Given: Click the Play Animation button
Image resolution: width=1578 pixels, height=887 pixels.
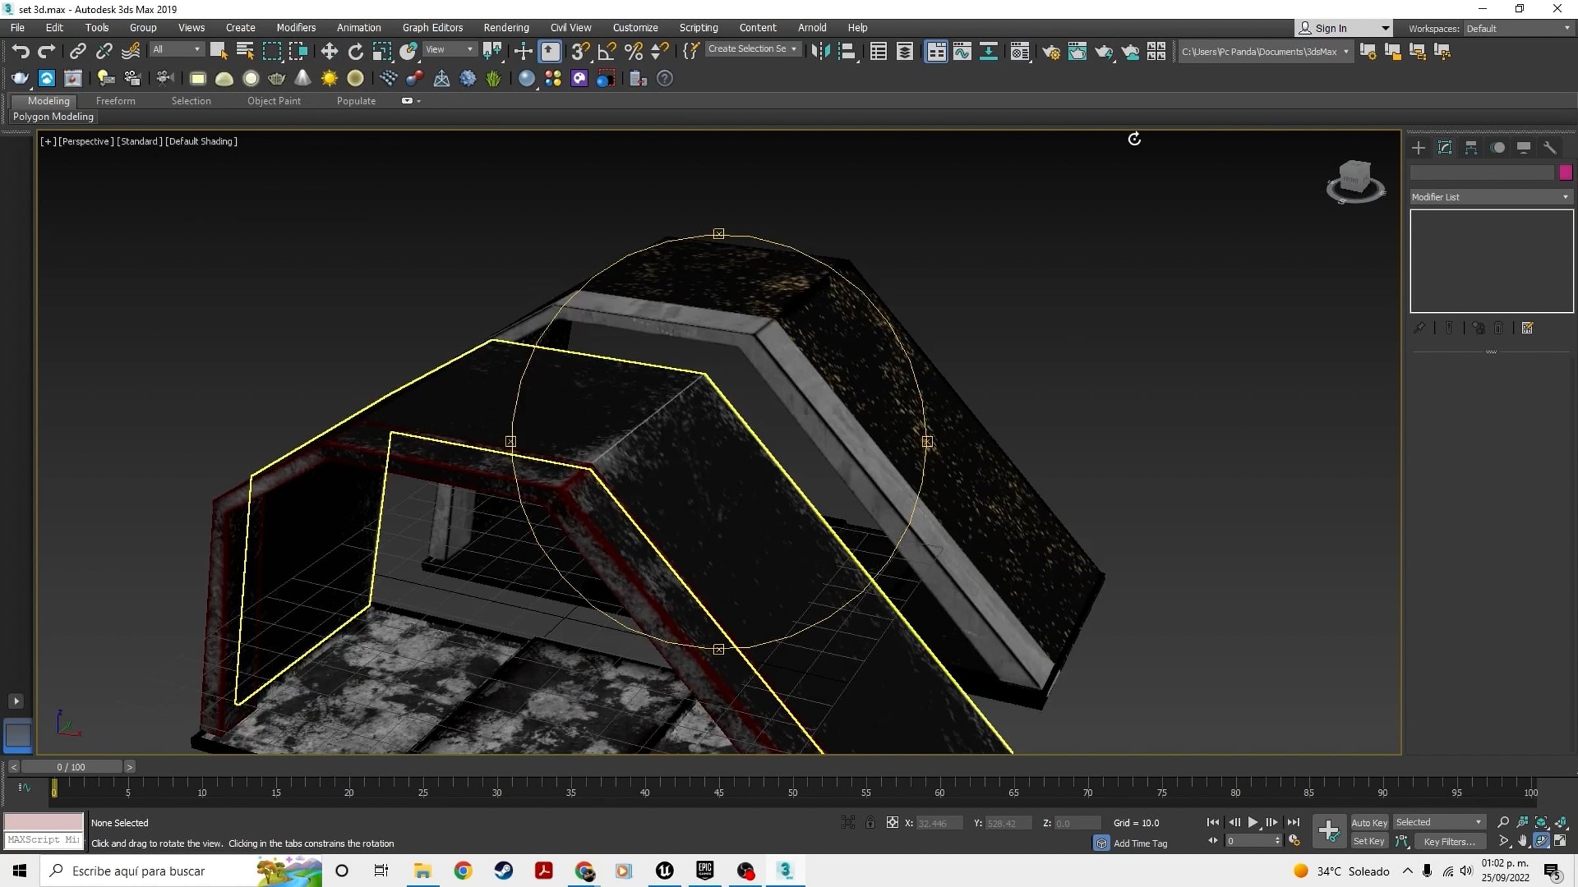Looking at the screenshot, I should [x=1253, y=823].
